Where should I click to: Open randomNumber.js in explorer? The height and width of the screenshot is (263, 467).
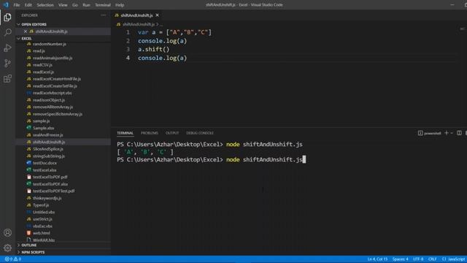50,44
